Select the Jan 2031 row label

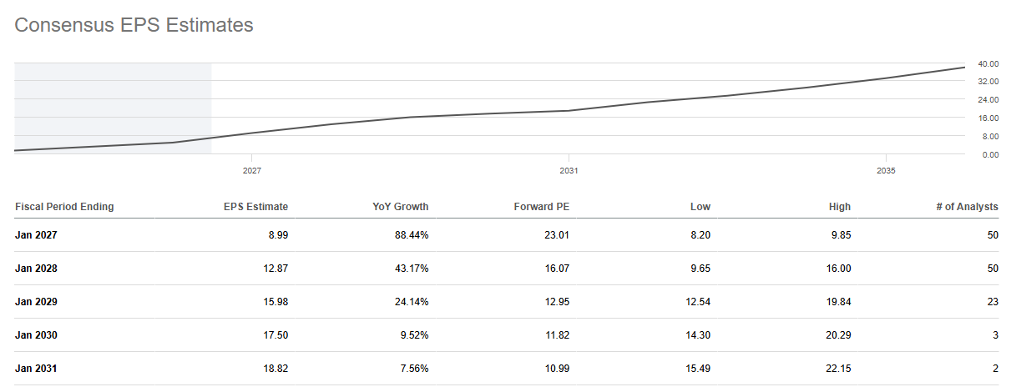[x=36, y=369]
